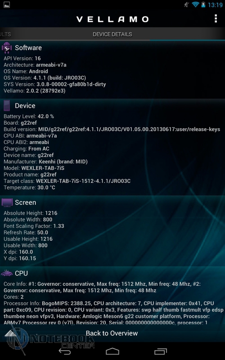Tap the Android Software section icon
This screenshot has height=360, width=225.
tap(7, 48)
